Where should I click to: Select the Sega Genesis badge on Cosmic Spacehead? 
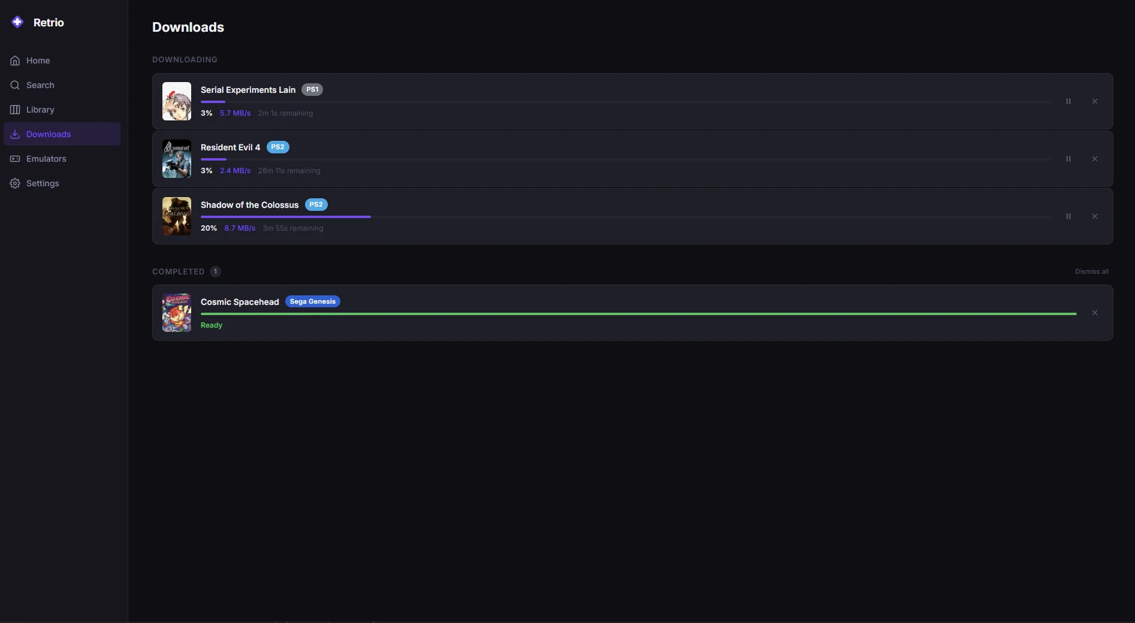point(312,301)
